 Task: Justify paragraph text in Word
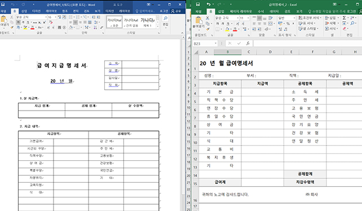85,23
